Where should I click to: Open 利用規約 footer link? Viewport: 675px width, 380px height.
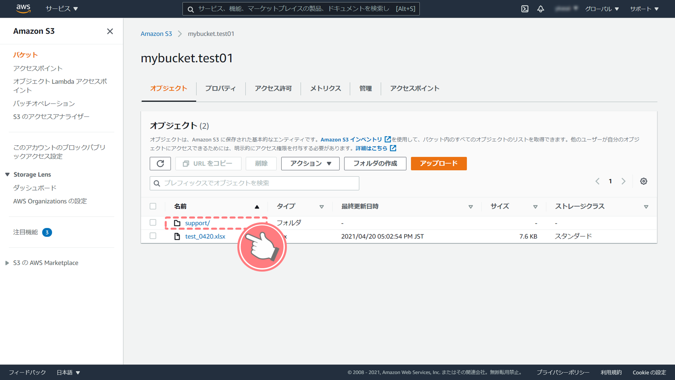[x=611, y=372]
